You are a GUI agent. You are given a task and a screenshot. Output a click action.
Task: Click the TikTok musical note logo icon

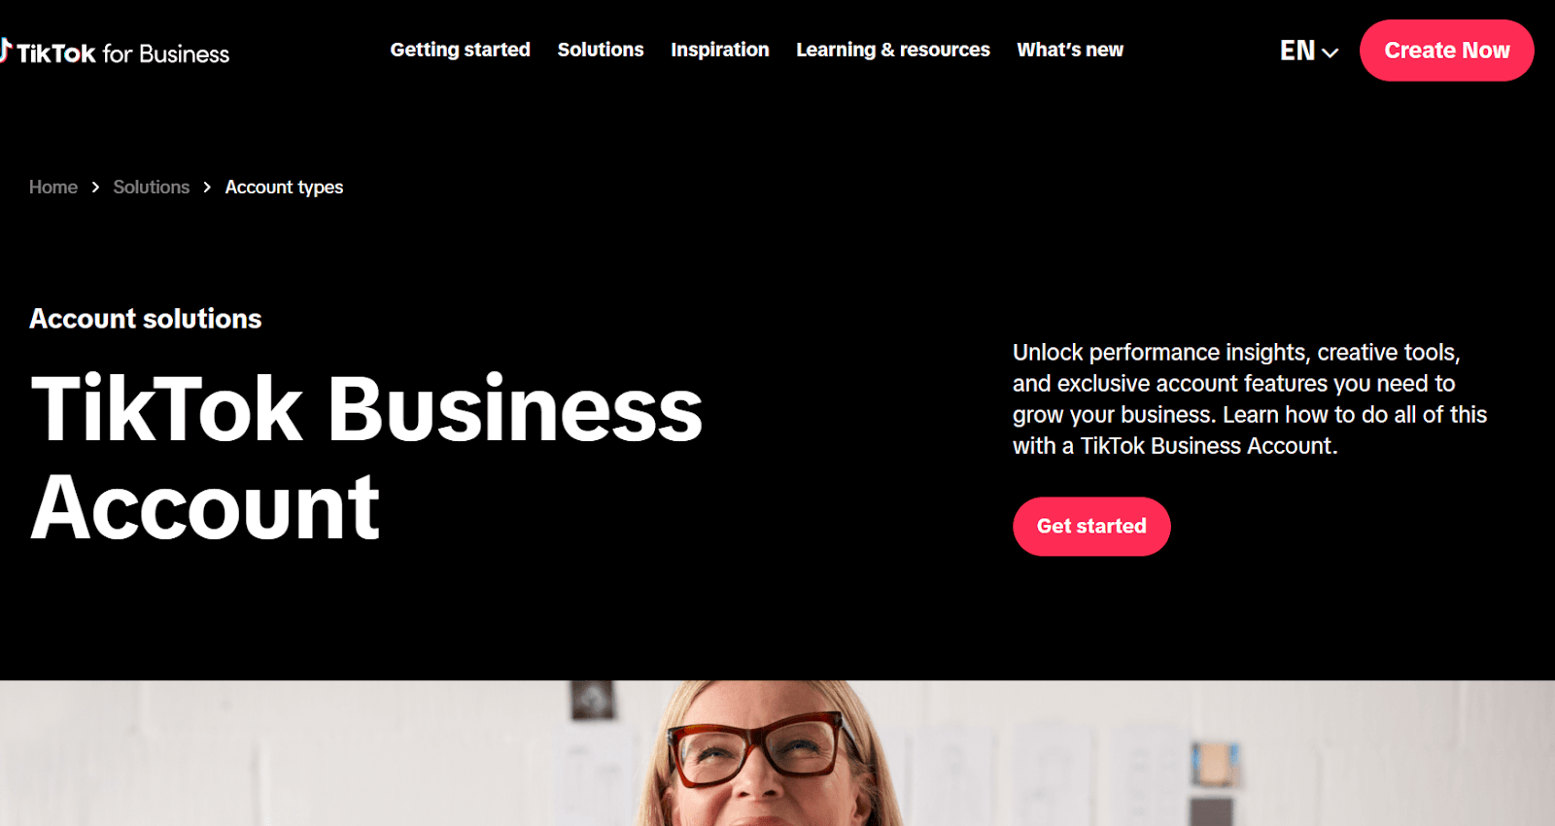pyautogui.click(x=5, y=50)
